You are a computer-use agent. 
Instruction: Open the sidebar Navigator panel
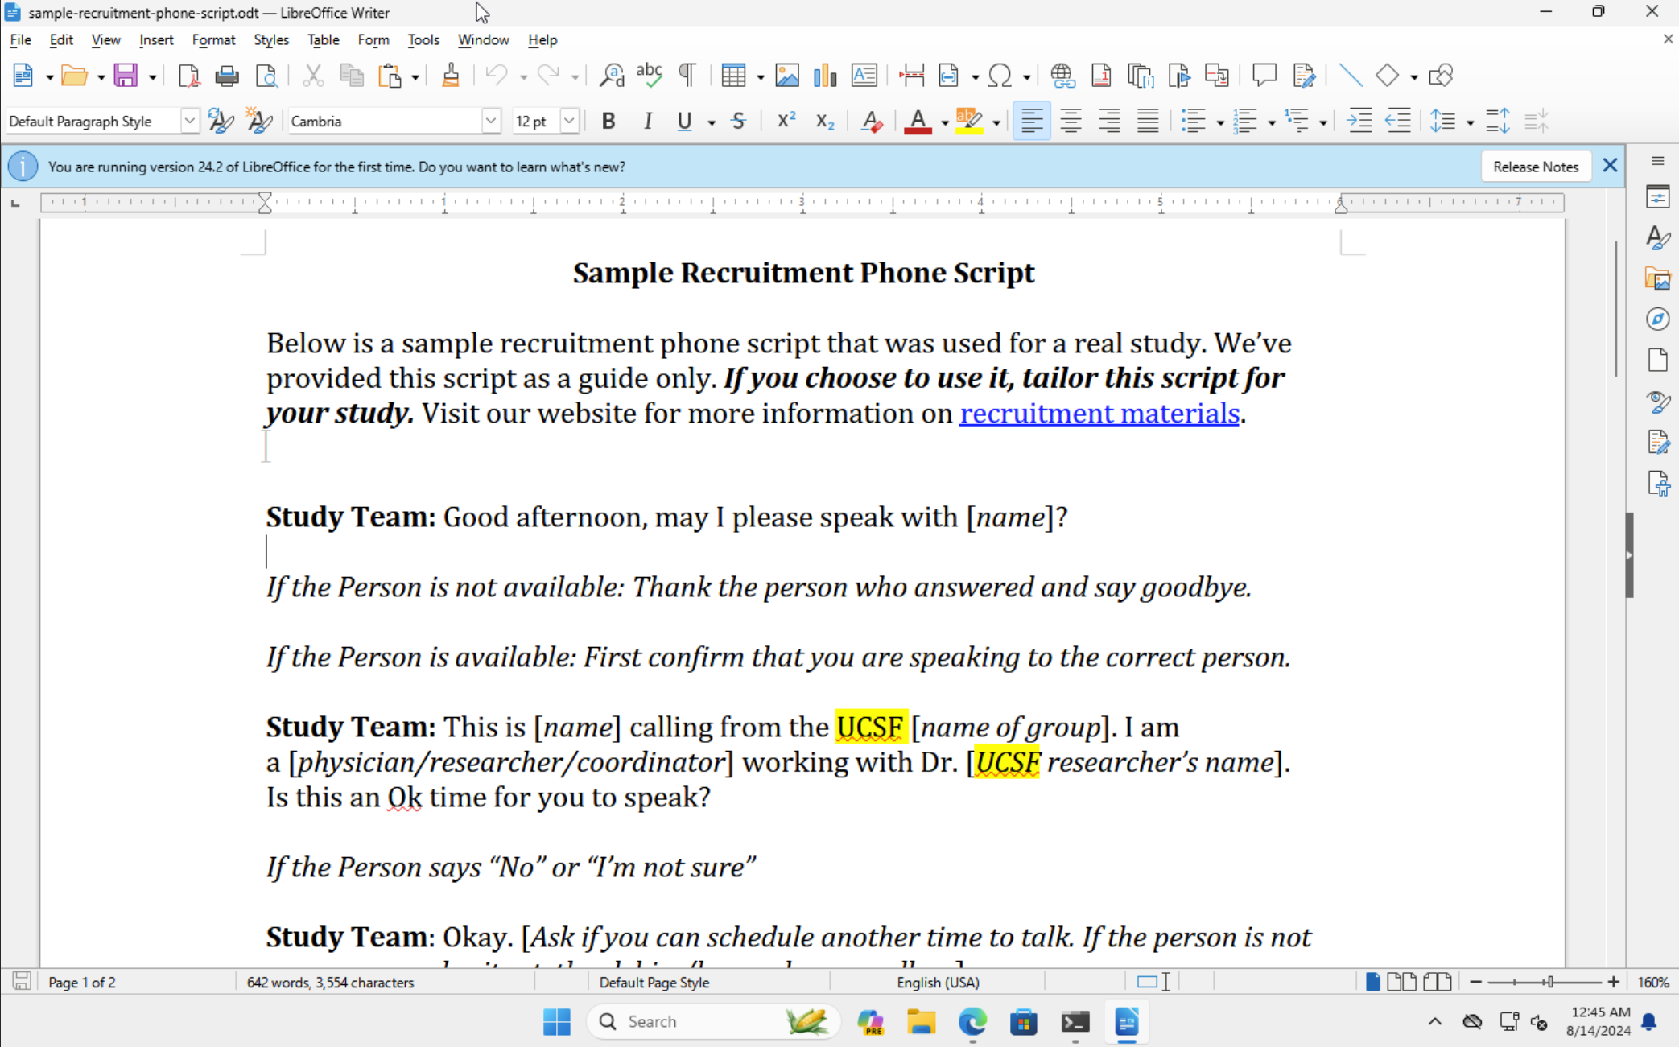[1657, 319]
